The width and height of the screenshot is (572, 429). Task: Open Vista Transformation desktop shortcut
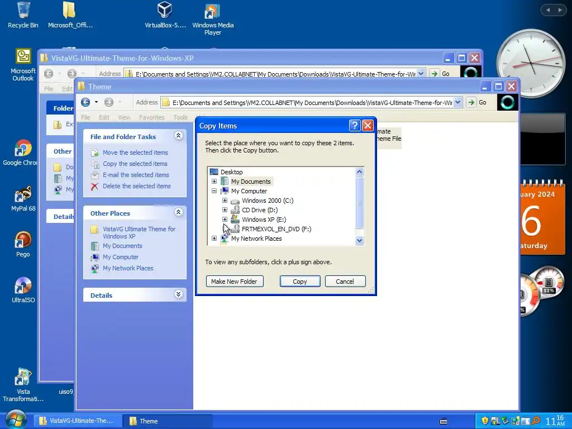pos(23,385)
